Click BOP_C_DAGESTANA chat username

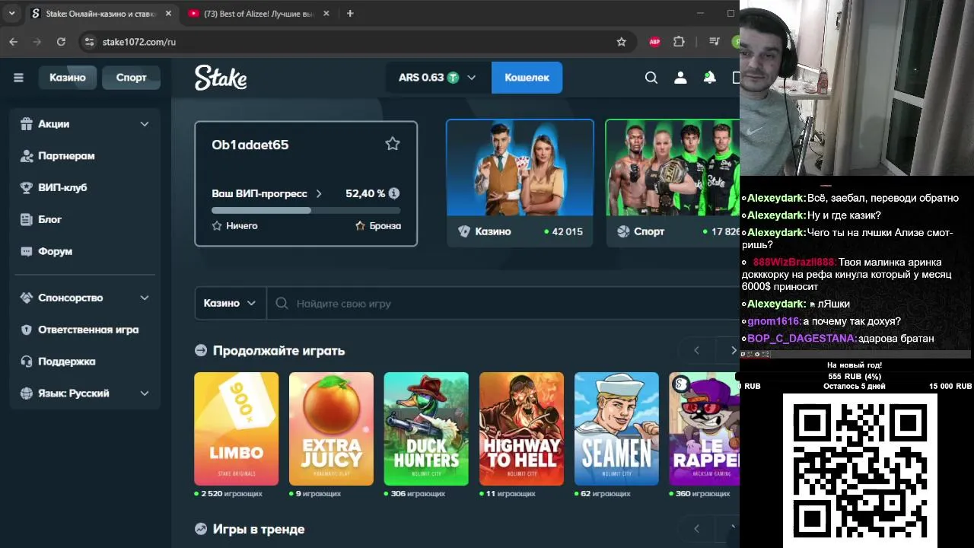click(x=802, y=339)
